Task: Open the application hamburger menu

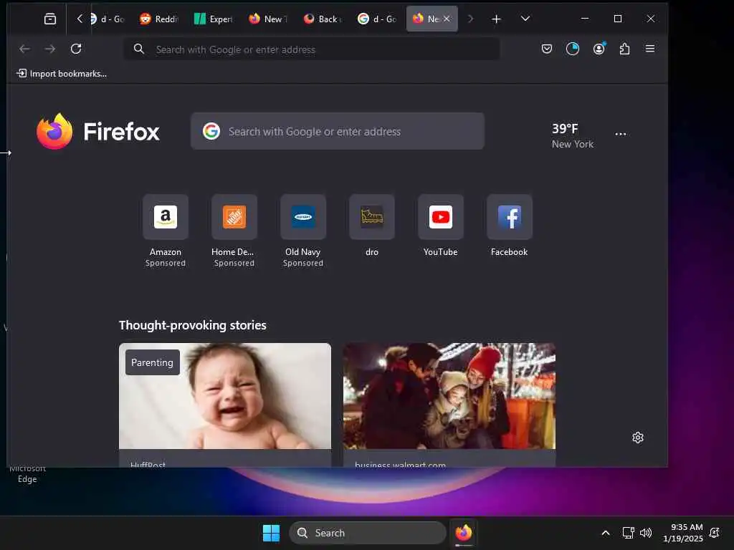Action: tap(649, 49)
